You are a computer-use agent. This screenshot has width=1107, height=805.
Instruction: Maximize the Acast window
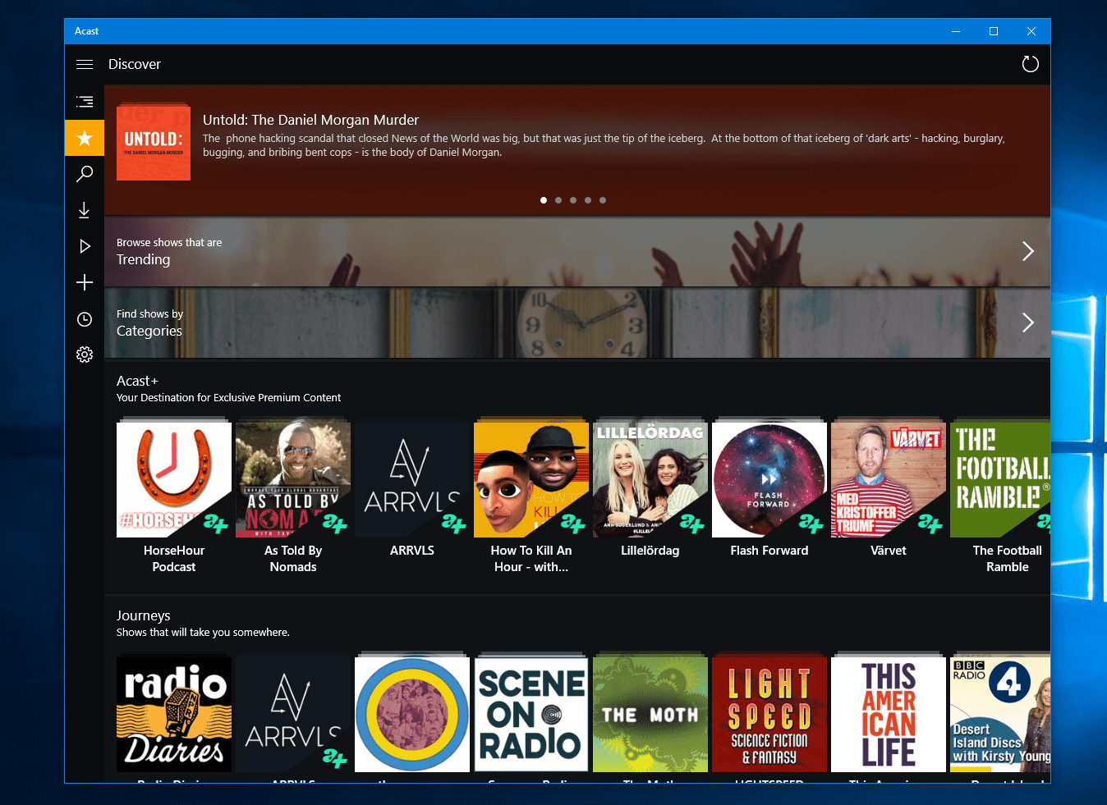pos(994,31)
